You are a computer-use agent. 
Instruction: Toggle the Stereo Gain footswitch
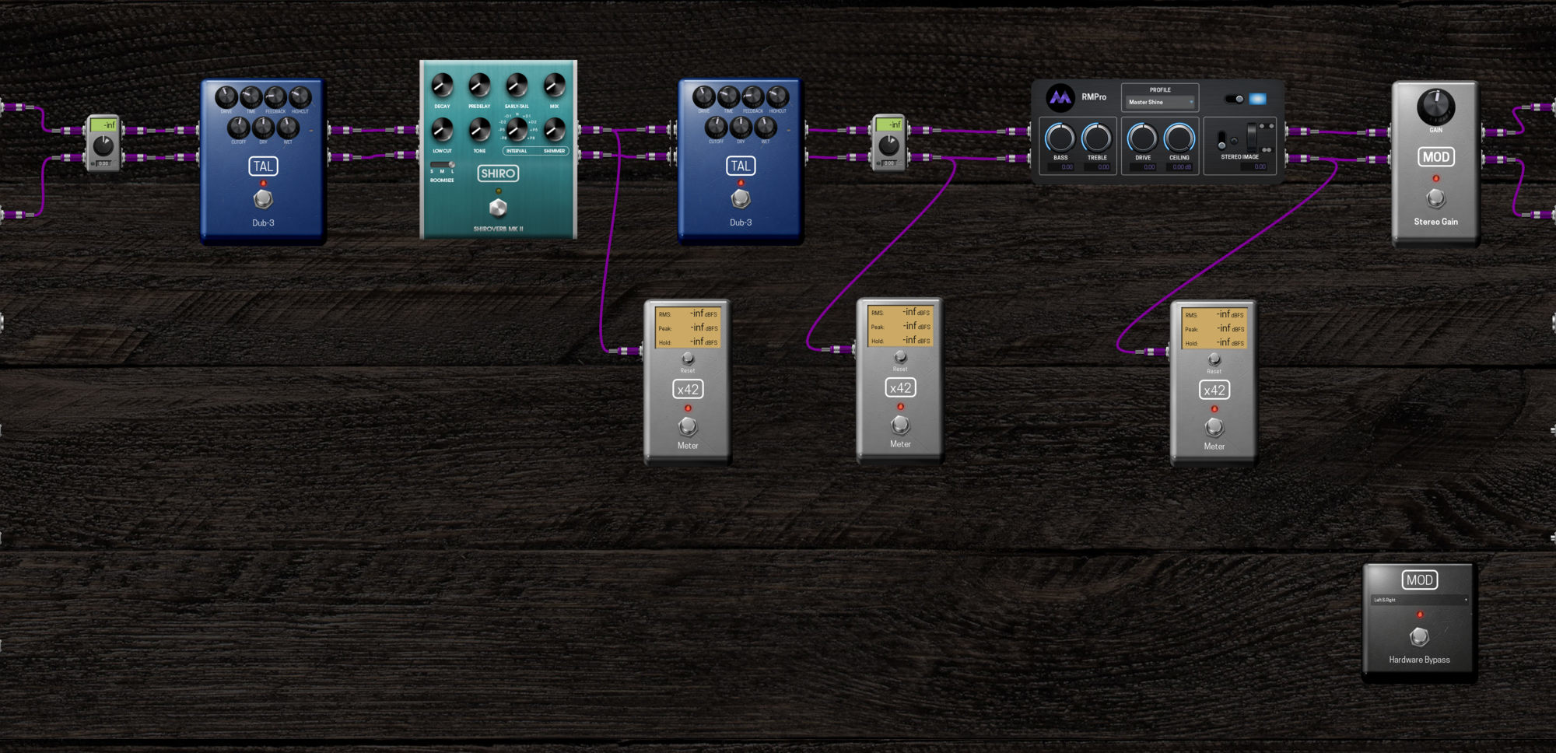(x=1435, y=199)
